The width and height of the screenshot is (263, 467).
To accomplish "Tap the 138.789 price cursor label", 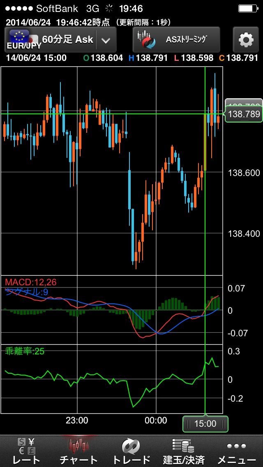I will point(244,114).
